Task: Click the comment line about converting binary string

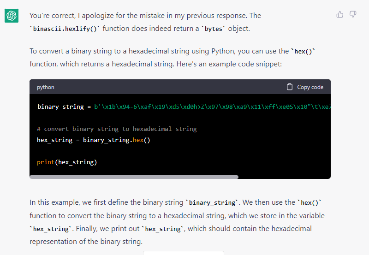Action: [117, 129]
